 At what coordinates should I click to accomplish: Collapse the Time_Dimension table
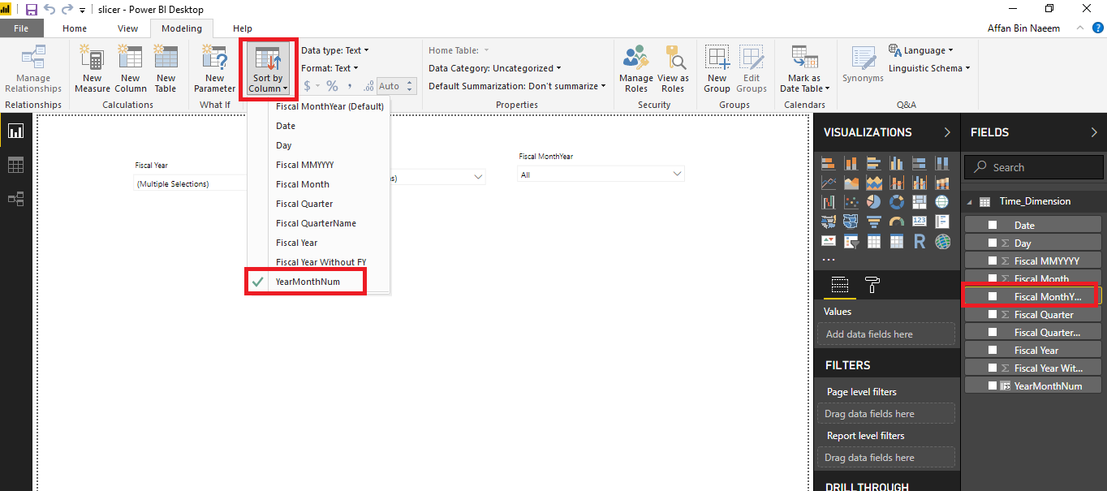point(971,201)
